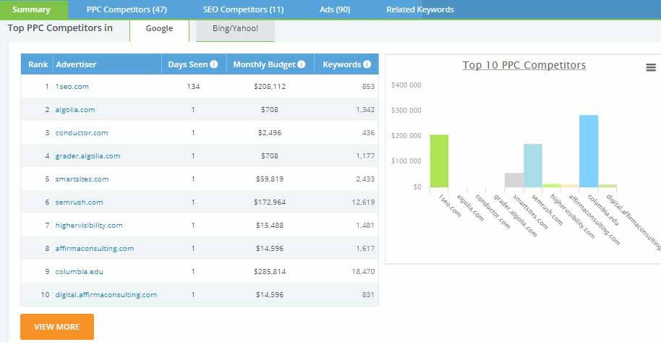
Task: Open the PPC Competitors (47) tab
Action: click(127, 9)
